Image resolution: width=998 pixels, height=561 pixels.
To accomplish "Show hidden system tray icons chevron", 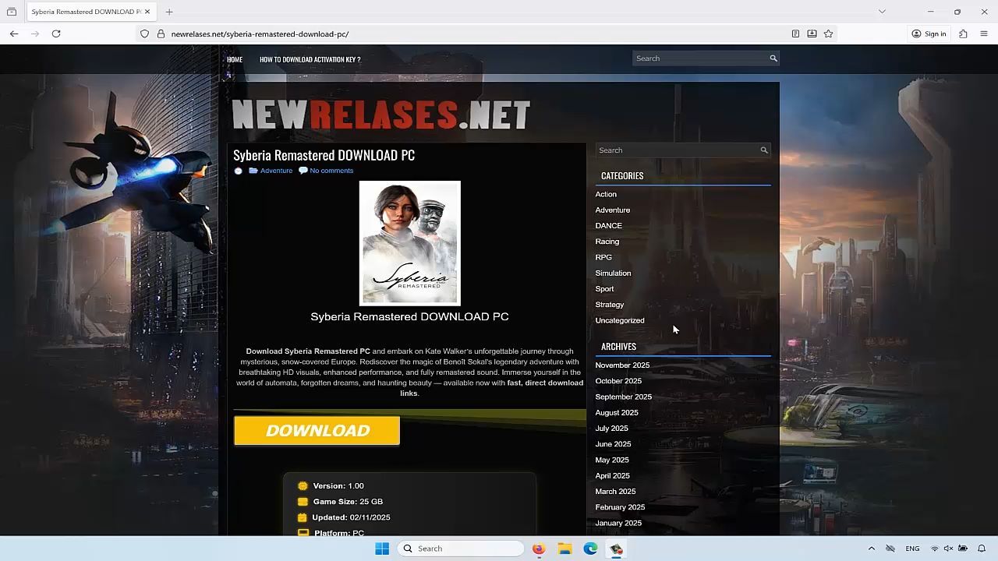I will pos(872,549).
